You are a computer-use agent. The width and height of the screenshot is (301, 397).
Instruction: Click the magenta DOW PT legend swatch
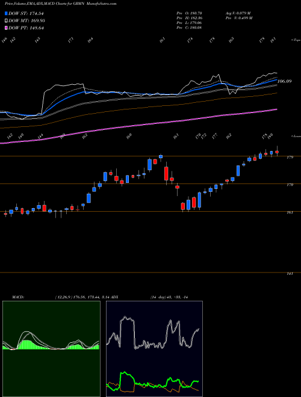(x=6, y=28)
